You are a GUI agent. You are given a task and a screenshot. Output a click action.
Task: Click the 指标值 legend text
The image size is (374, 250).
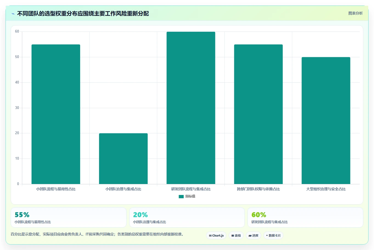click(190, 196)
